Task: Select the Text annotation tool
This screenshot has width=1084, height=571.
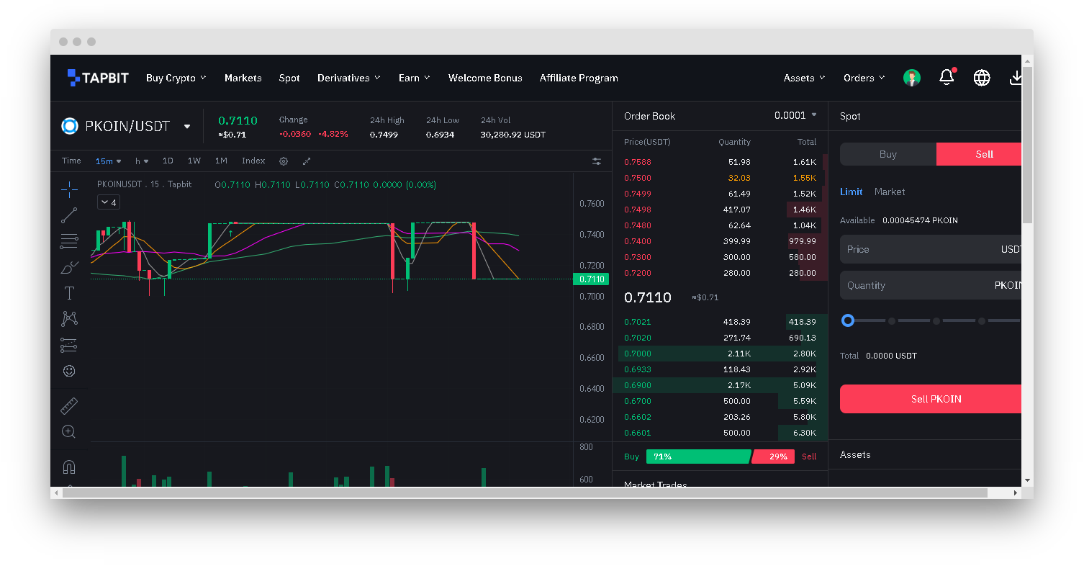Action: pos(69,293)
